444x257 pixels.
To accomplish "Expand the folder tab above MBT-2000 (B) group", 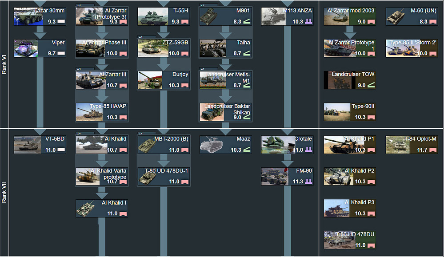I will click(x=146, y=133).
